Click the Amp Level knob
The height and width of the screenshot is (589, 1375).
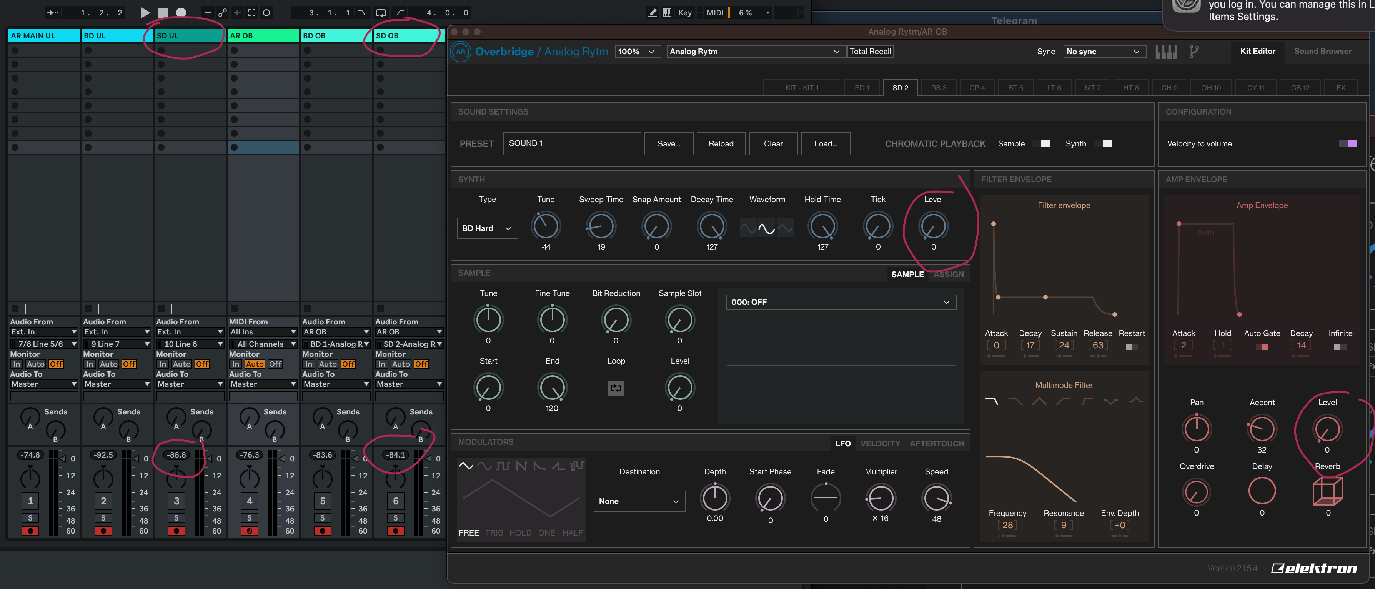(x=1327, y=429)
